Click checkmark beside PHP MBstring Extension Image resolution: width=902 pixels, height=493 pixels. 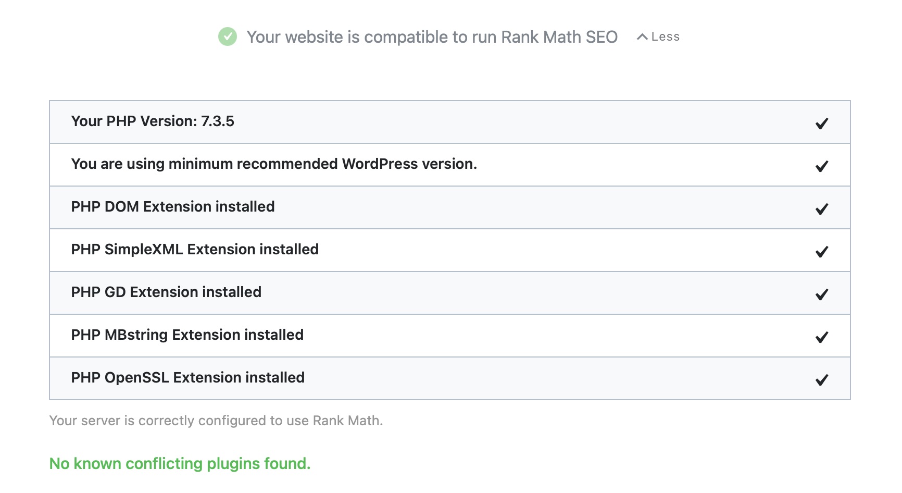click(x=822, y=337)
